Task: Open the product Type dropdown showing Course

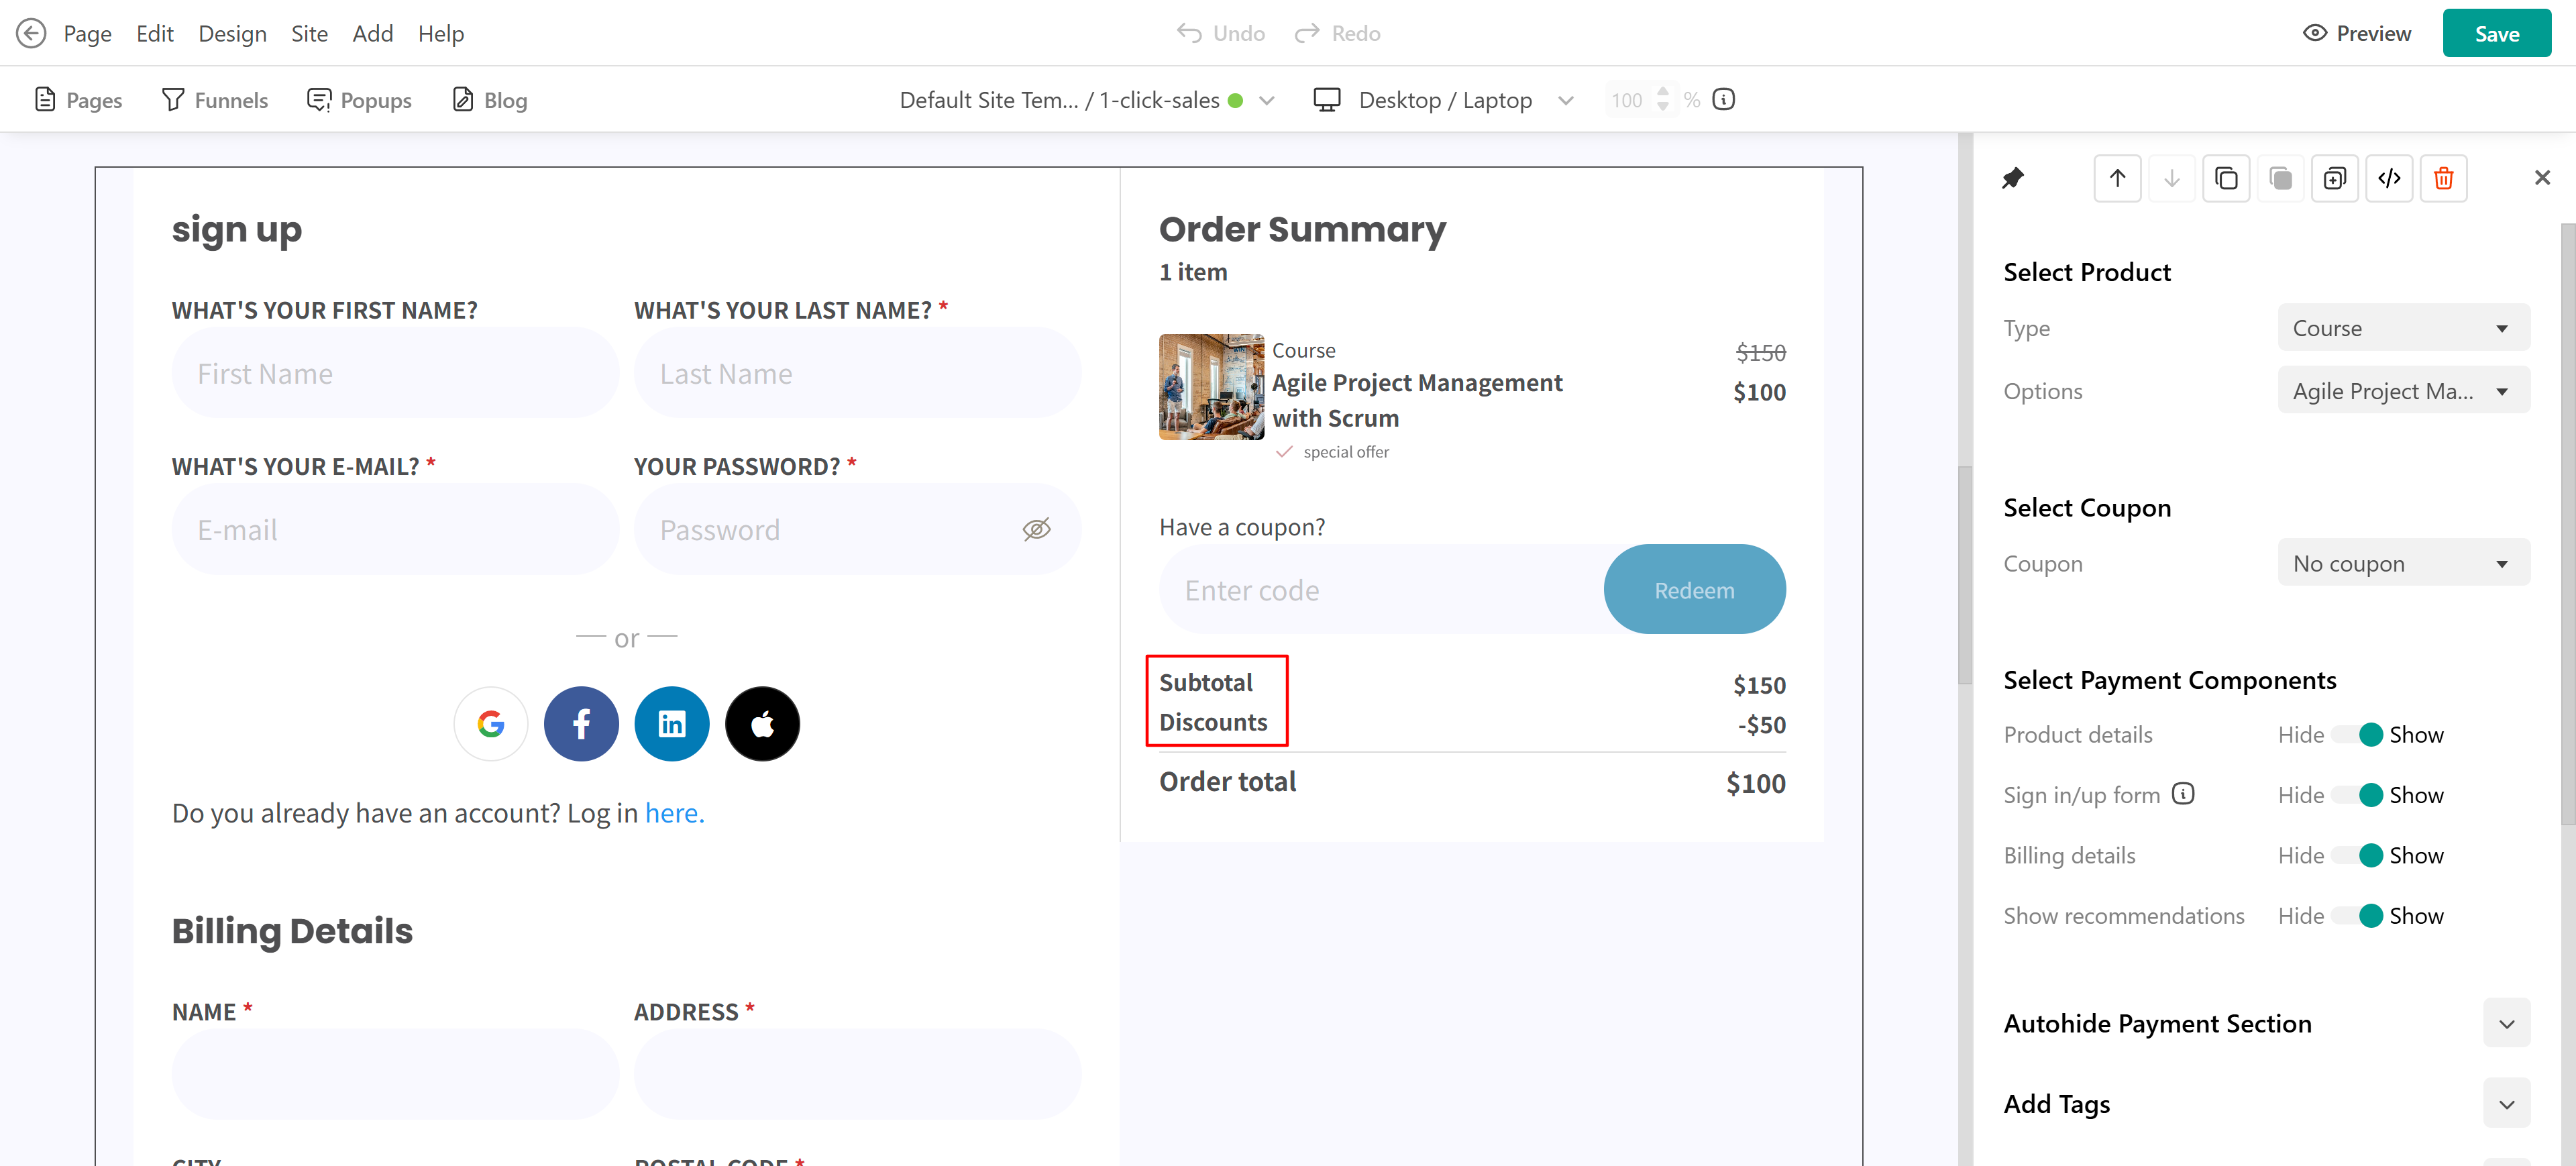Action: 2403,328
